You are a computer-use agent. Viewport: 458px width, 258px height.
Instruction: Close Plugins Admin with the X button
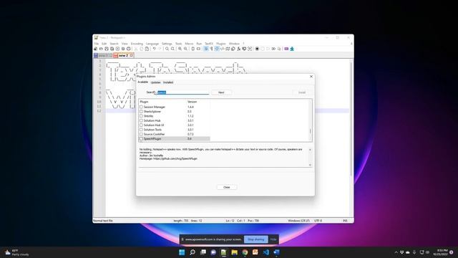coord(311,77)
